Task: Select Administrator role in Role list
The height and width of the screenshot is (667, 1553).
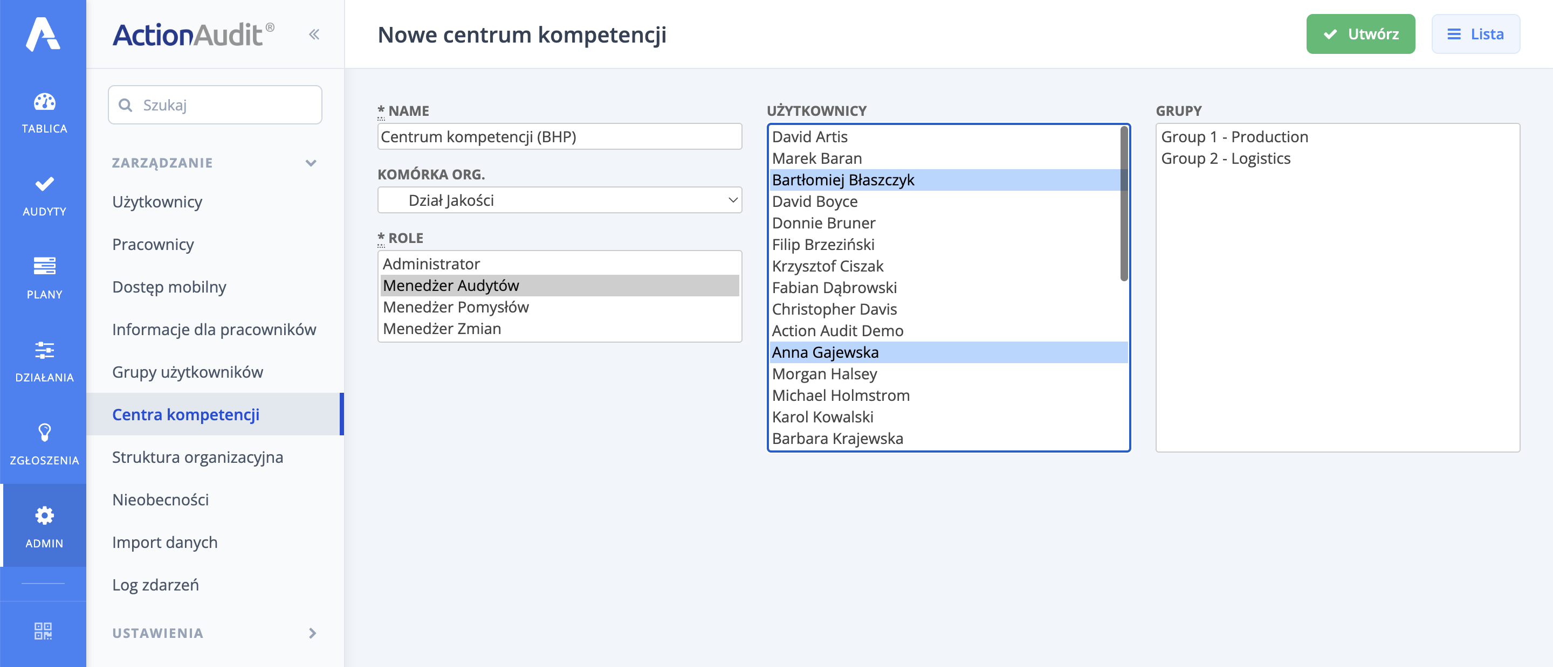Action: (431, 263)
